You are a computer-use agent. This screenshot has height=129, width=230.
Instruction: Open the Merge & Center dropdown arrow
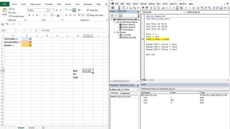point(105,15)
